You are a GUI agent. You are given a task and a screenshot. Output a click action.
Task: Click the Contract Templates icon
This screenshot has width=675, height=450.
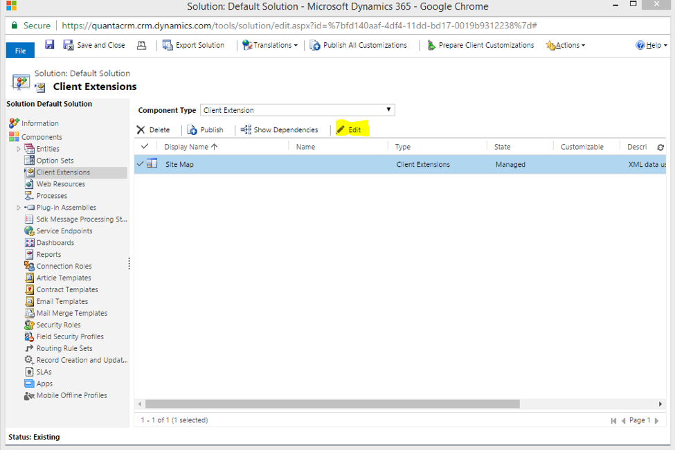click(29, 289)
